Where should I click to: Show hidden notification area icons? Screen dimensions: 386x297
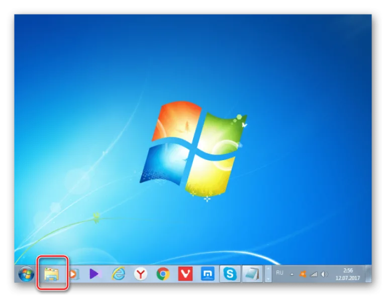292,274
